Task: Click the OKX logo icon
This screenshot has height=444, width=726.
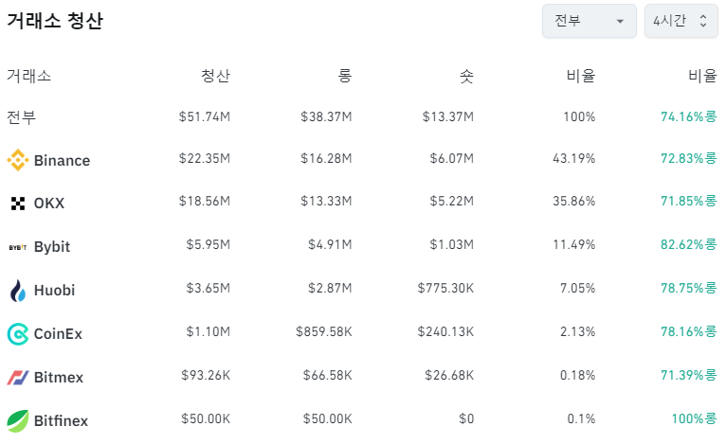Action: (x=18, y=203)
